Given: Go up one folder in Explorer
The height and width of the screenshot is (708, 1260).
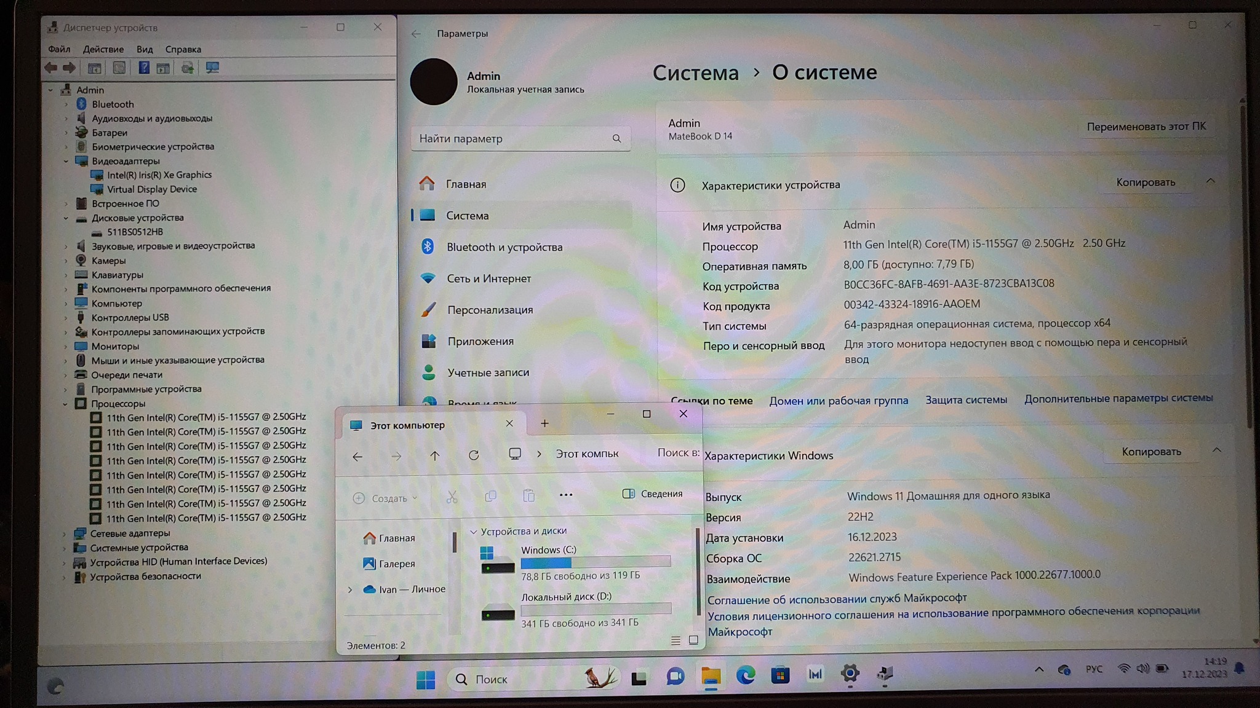Looking at the screenshot, I should 434,455.
